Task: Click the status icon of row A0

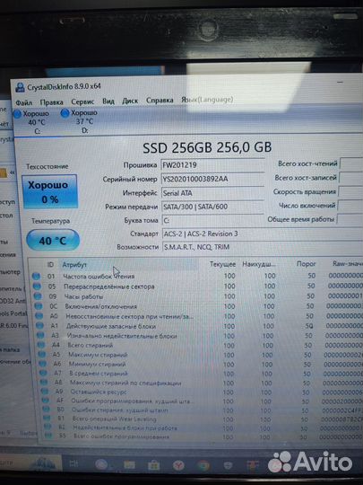Action: click(x=39, y=316)
